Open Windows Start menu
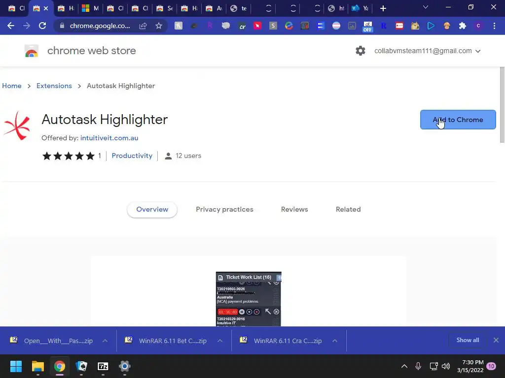The width and height of the screenshot is (505, 378). (16, 366)
